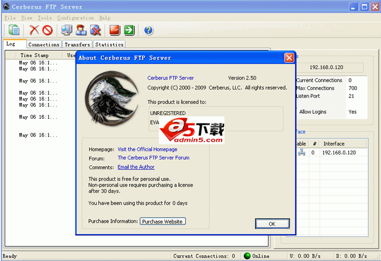Click the copy log documents toolbar icon
381x261 pixels.
(14, 30)
